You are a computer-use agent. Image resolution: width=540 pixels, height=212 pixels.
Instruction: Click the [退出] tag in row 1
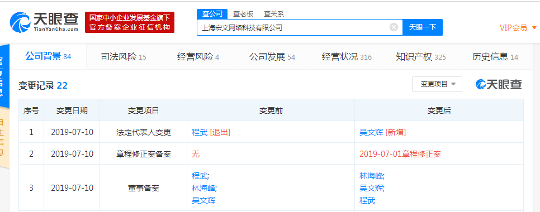coord(220,132)
